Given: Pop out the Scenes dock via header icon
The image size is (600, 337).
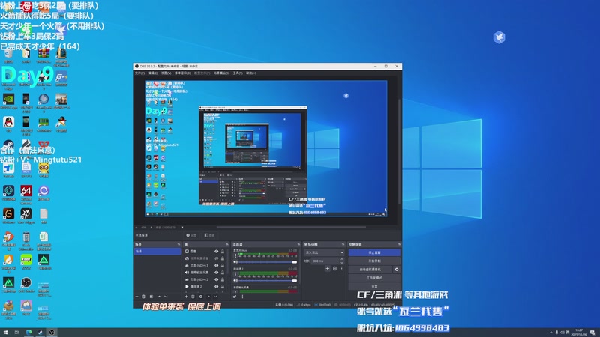Looking at the screenshot, I should click(178, 244).
